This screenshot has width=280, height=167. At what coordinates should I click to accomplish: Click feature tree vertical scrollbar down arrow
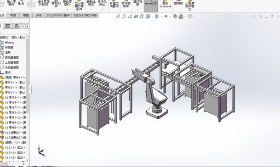tap(28, 160)
